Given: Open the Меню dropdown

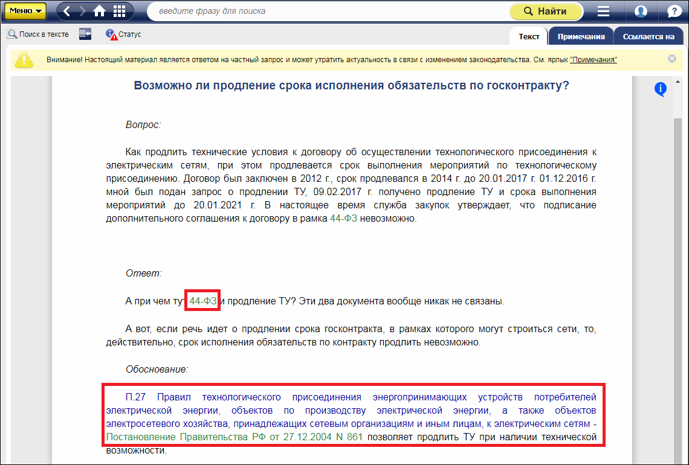Looking at the screenshot, I should 25,11.
